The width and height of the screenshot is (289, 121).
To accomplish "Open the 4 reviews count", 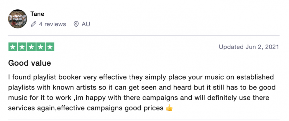I will (52, 24).
